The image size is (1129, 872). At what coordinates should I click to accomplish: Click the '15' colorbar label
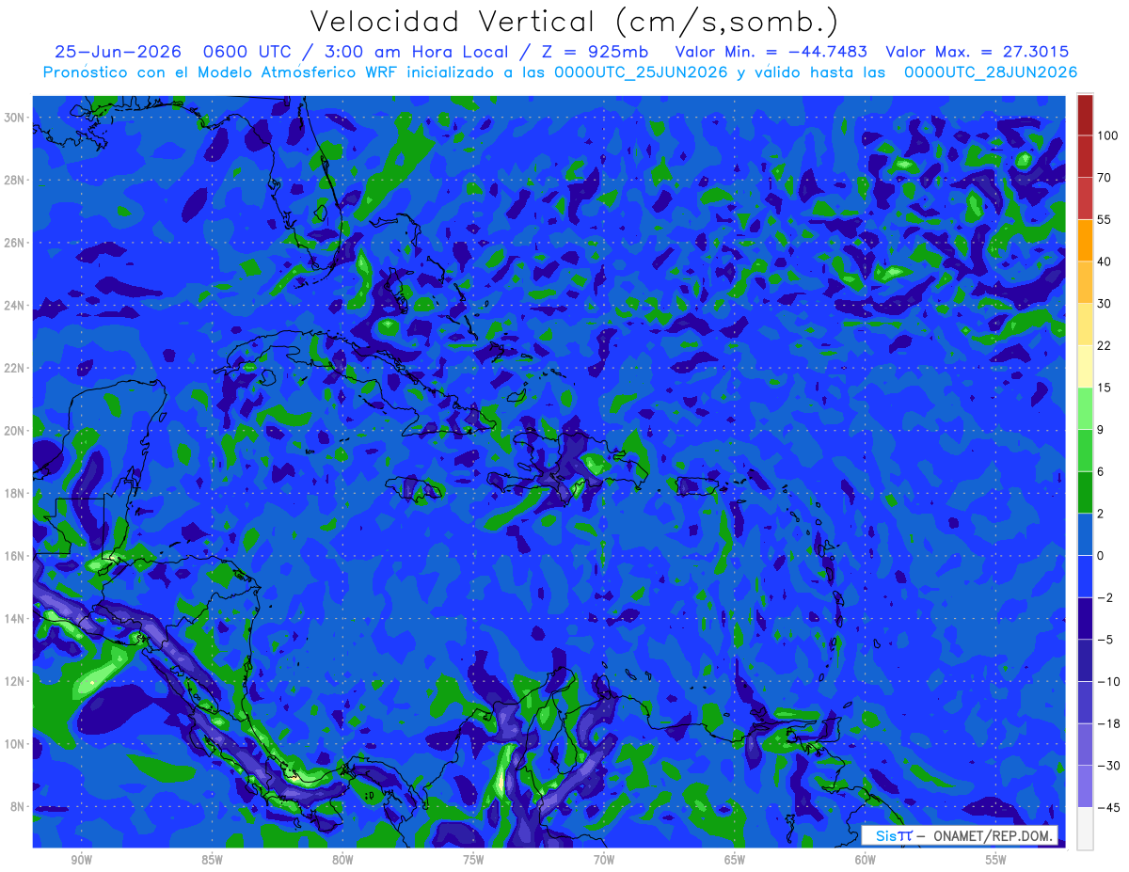click(1105, 388)
